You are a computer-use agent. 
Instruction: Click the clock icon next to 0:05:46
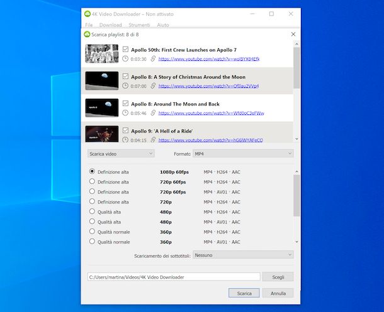(125, 113)
